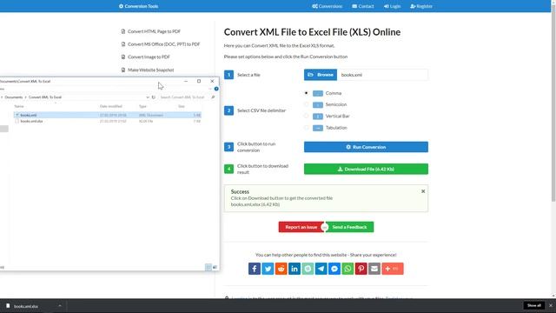Viewport: 556px width, 313px height.
Task: Select books.xml in the Explorer file list
Action: [108, 115]
